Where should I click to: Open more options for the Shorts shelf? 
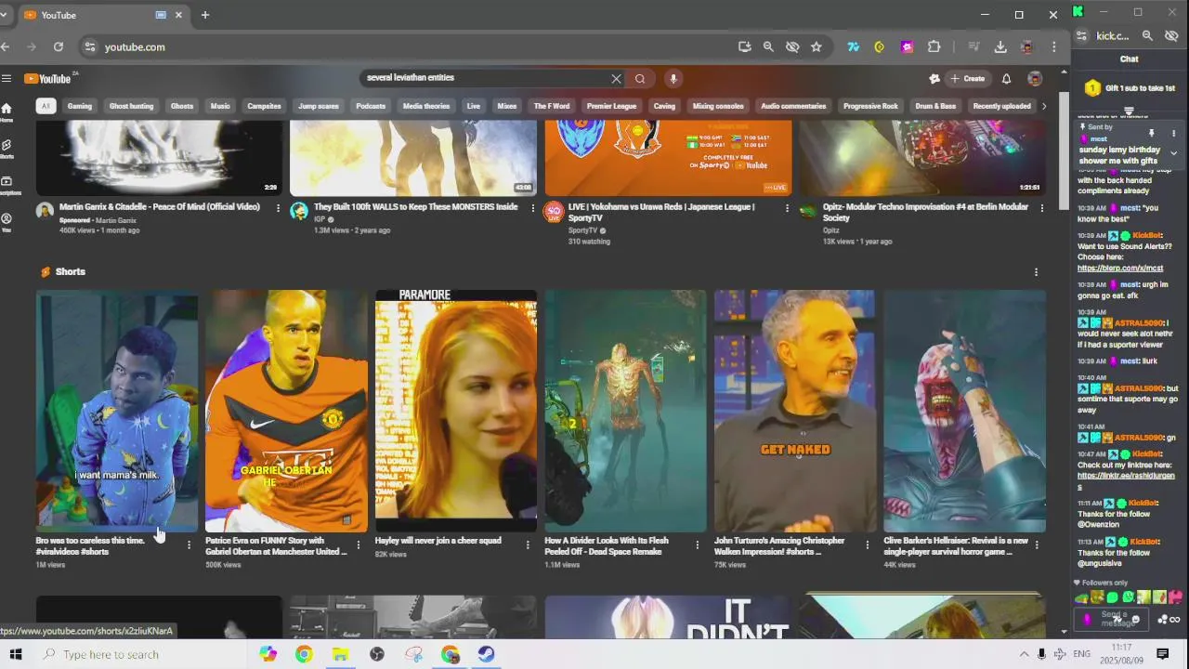[x=1036, y=272]
